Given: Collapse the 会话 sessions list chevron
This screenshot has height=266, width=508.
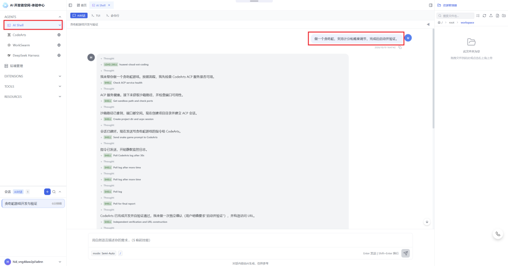Looking at the screenshot, I should pos(60,192).
